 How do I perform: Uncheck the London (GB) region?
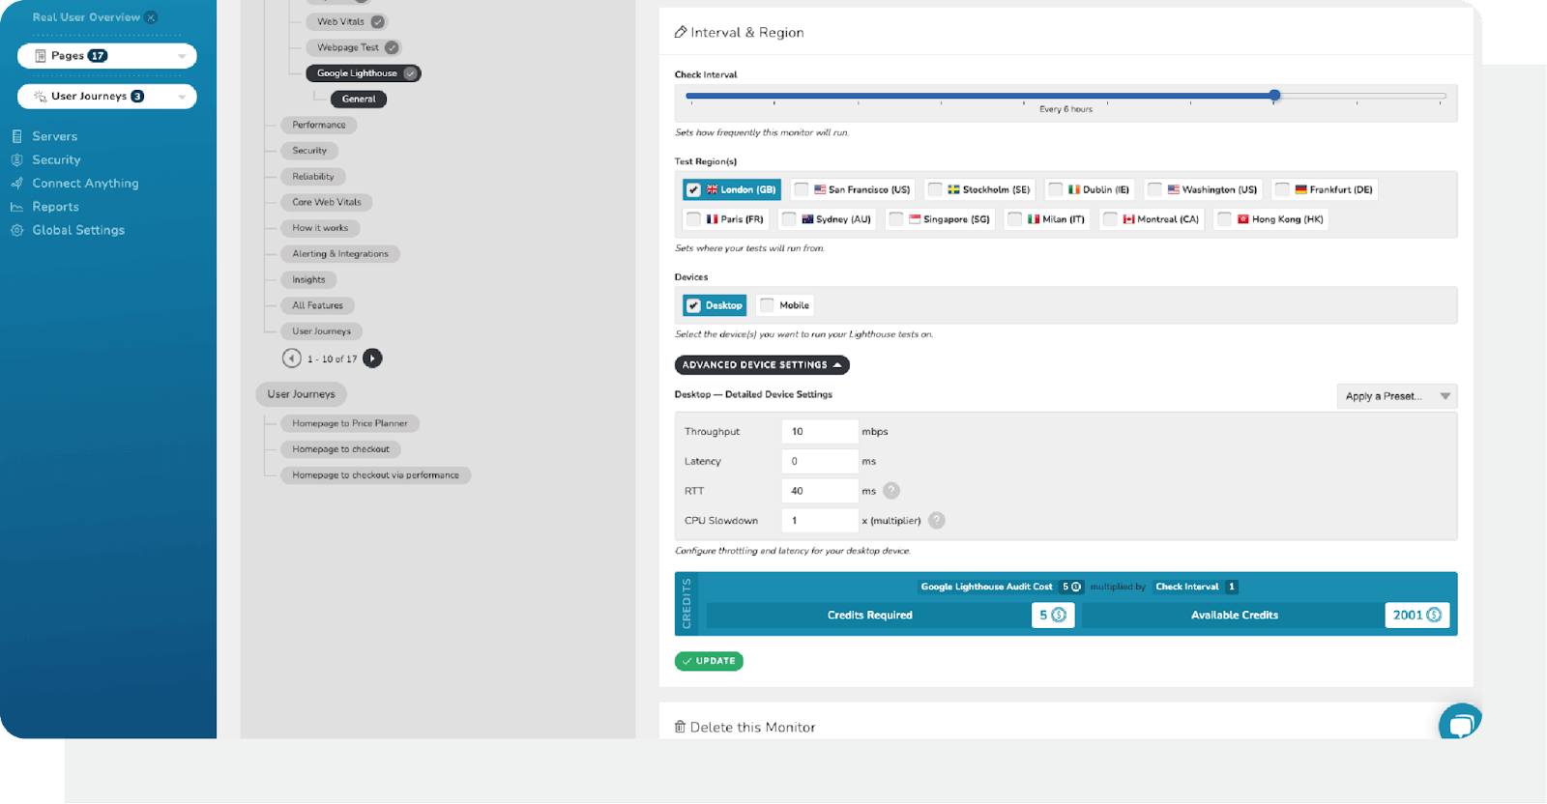click(693, 189)
